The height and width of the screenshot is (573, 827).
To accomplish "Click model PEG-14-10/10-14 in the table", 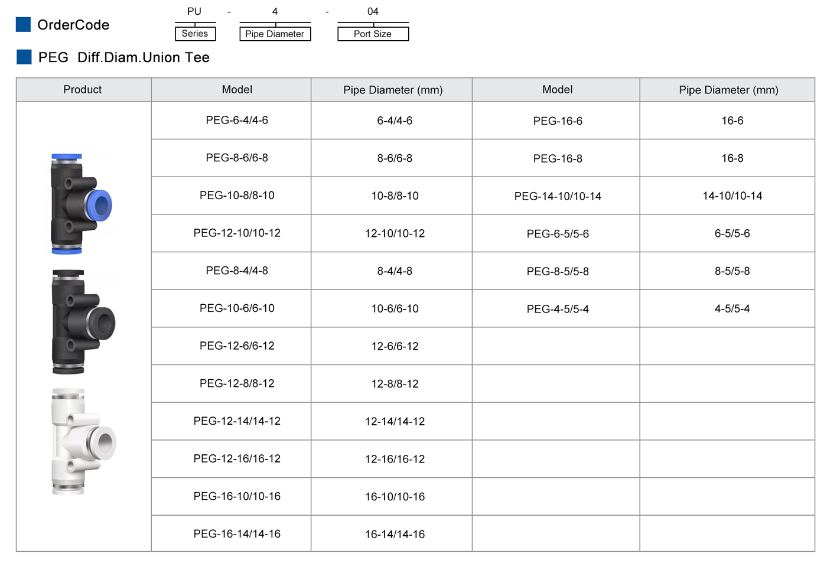I will pos(558,196).
